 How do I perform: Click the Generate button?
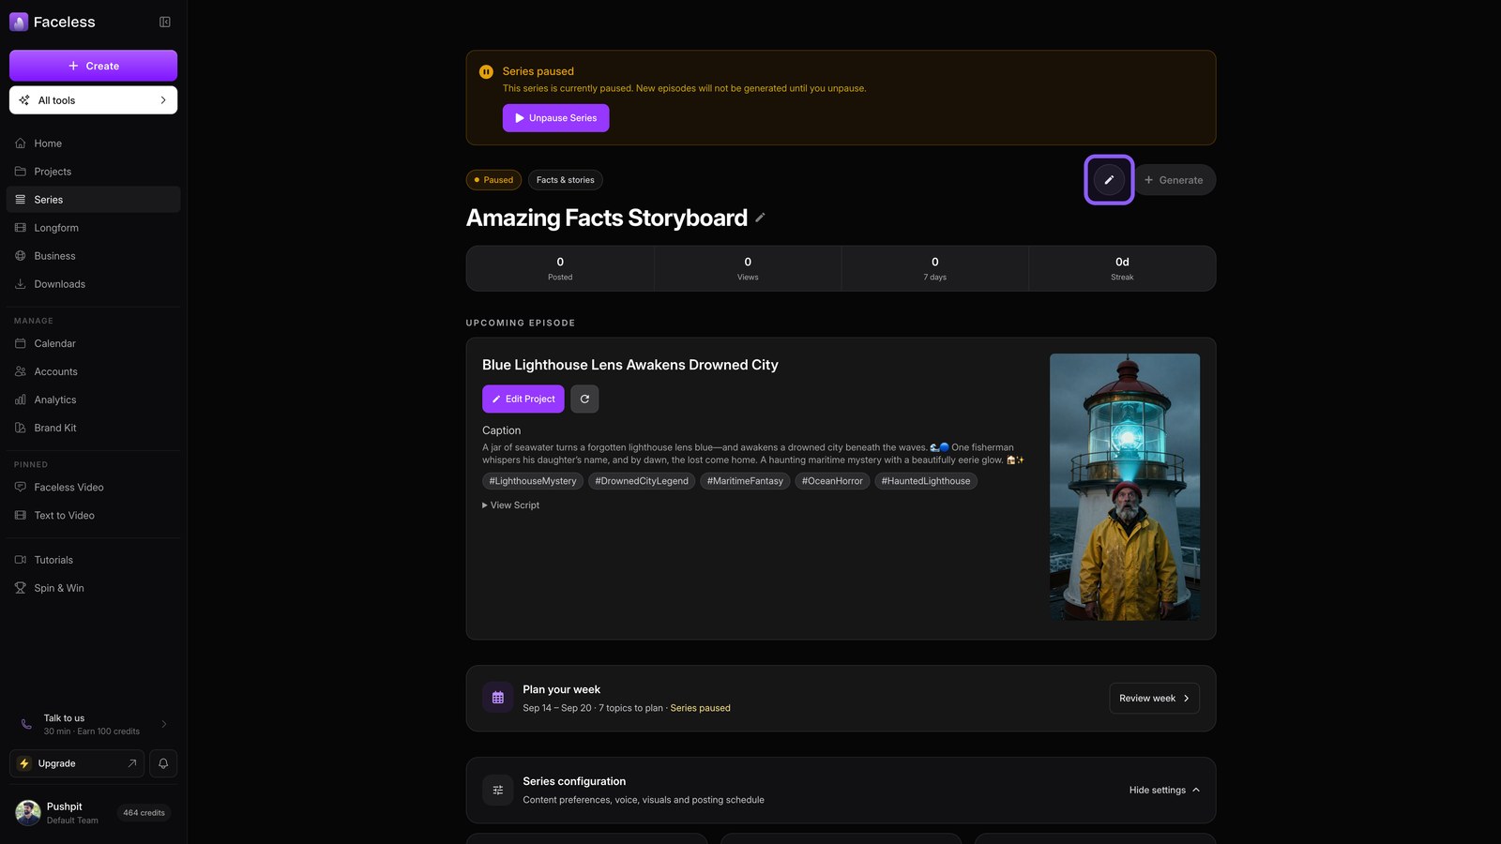point(1175,180)
